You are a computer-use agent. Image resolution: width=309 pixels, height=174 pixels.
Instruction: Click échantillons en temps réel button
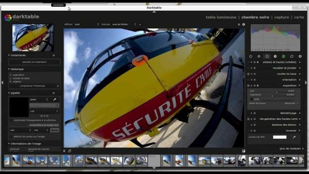[44, 125]
